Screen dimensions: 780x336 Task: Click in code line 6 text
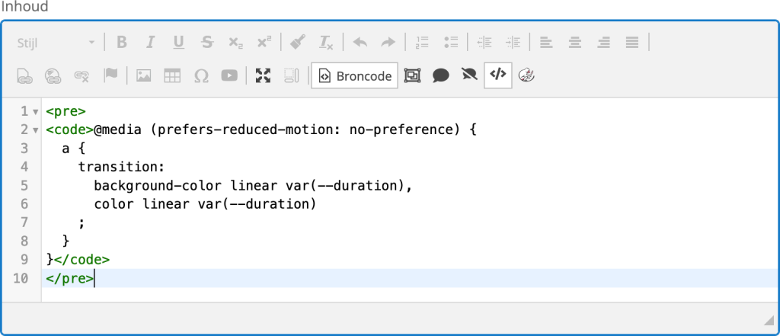coord(205,204)
